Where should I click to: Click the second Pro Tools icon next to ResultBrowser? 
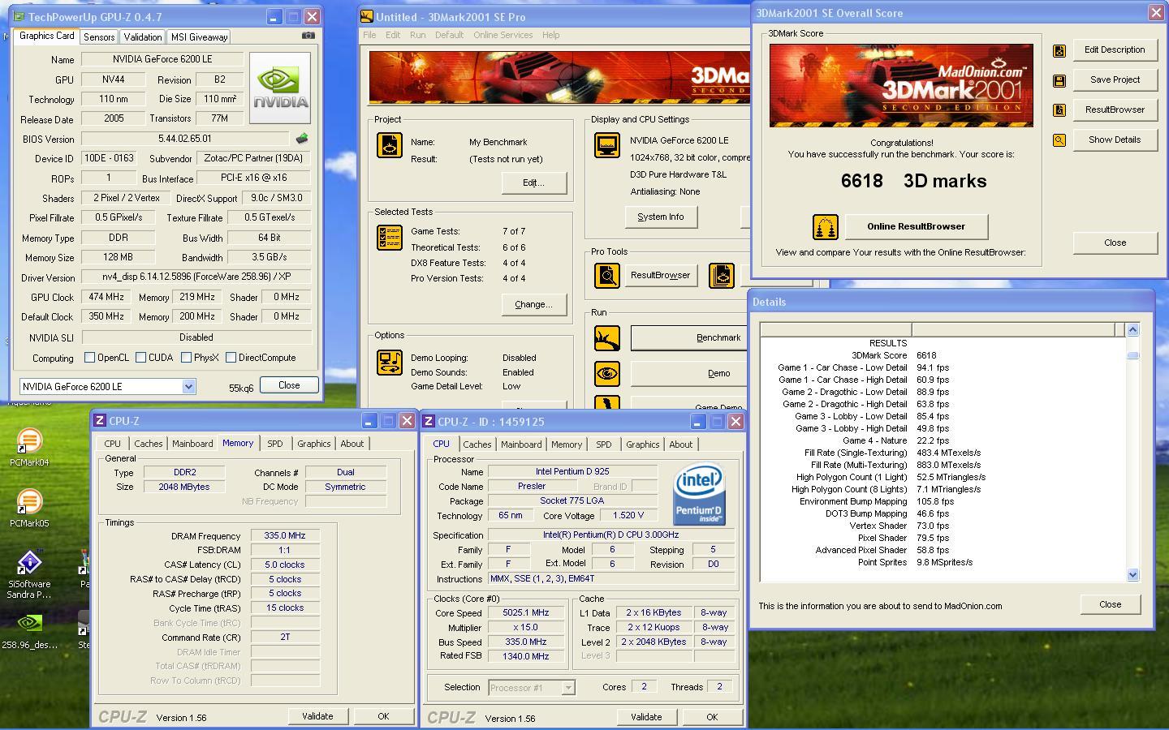(x=721, y=276)
